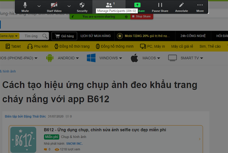The height and width of the screenshot is (153, 228).
Task: Open the More options menu
Action: 200,7
